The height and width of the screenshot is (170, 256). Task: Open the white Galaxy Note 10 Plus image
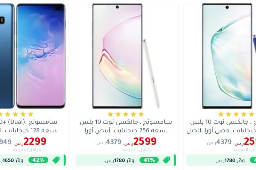coord(126,56)
